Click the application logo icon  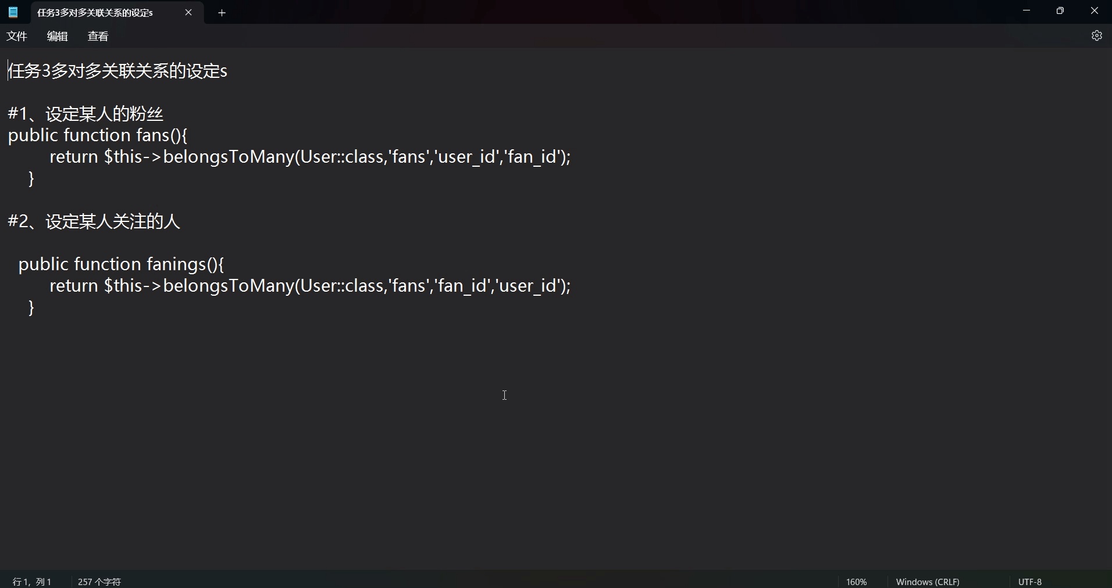click(x=12, y=12)
